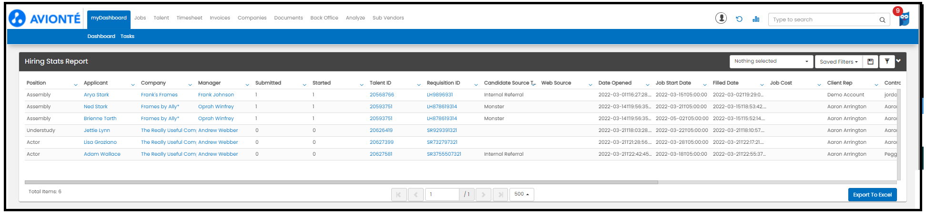Open the Nothing selected dropdown
The image size is (926, 216).
[771, 62]
